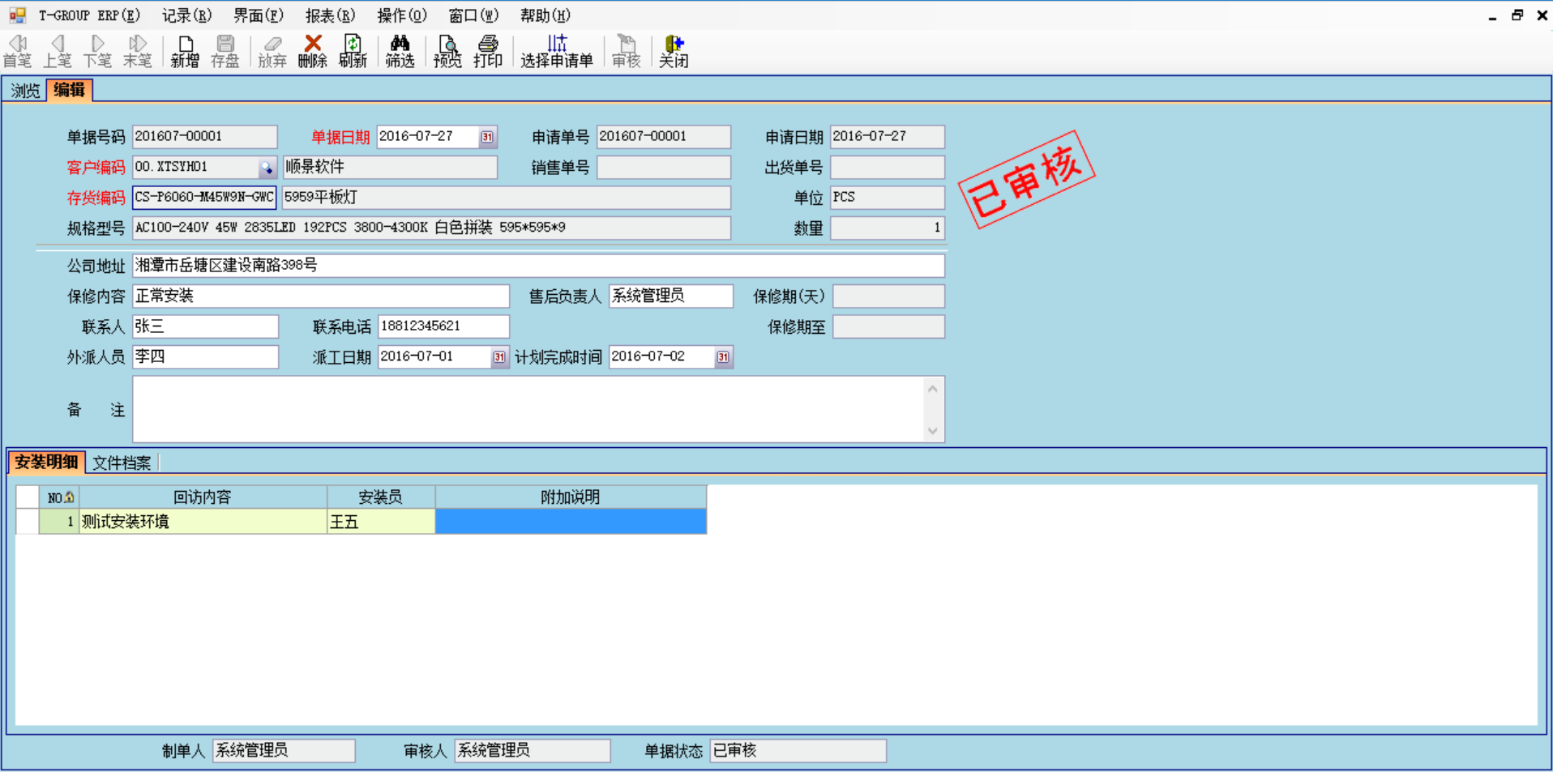Click the 申请单号 field
1553x772 pixels.
coord(664,137)
